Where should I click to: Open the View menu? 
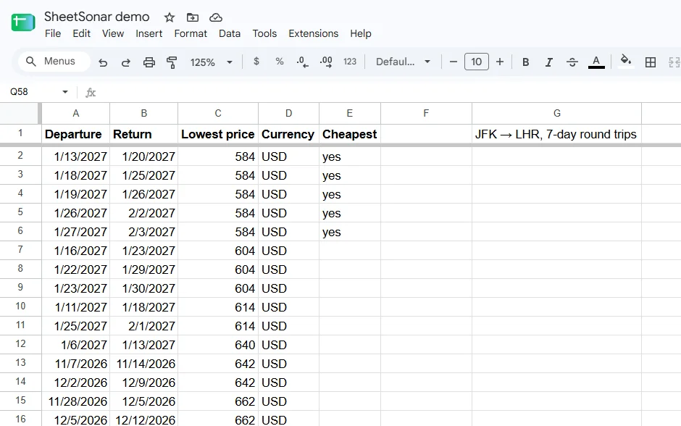pyautogui.click(x=113, y=33)
